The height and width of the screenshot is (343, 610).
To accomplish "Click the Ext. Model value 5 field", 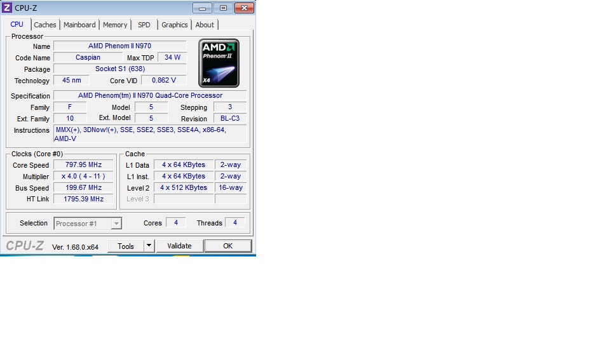I will [x=151, y=118].
